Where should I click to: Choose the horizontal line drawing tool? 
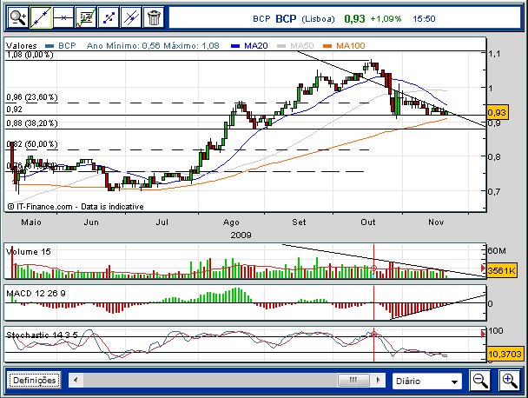click(x=63, y=16)
